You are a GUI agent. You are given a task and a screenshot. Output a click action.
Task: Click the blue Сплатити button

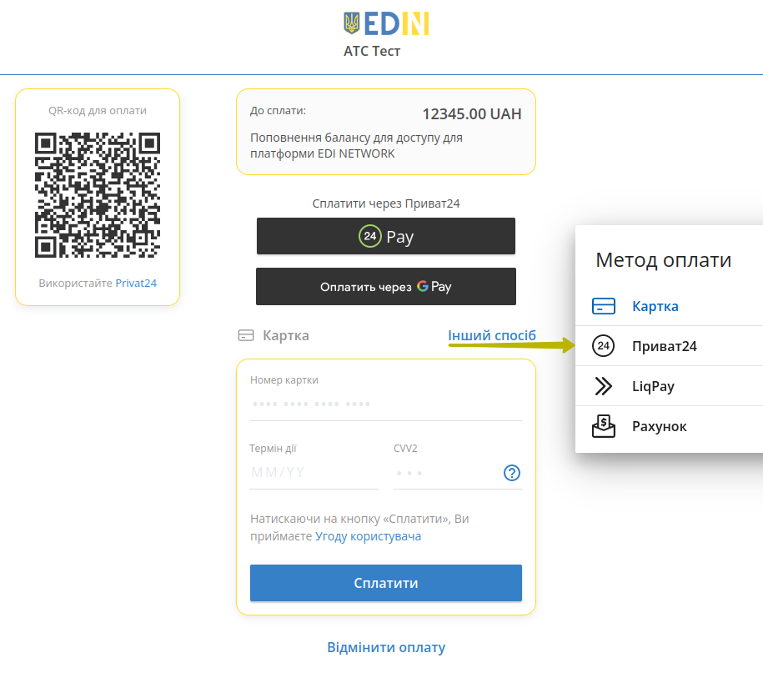point(386,583)
